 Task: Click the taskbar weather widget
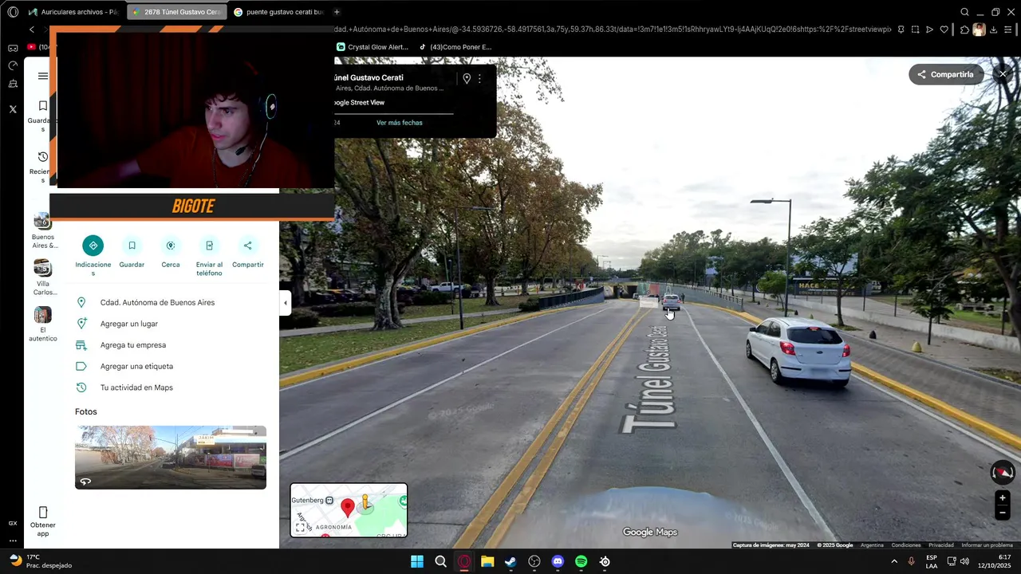(x=40, y=561)
